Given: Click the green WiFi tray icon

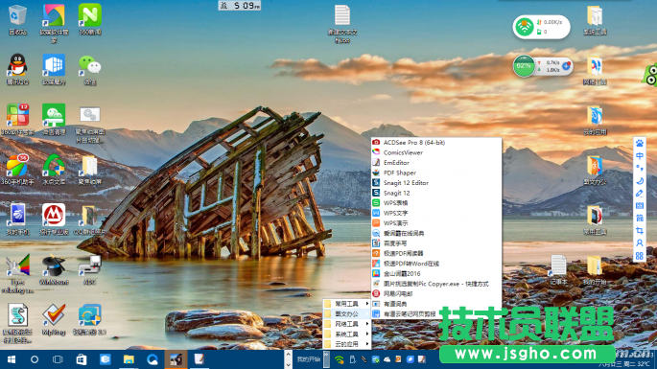Looking at the screenshot, I should pos(339,359).
